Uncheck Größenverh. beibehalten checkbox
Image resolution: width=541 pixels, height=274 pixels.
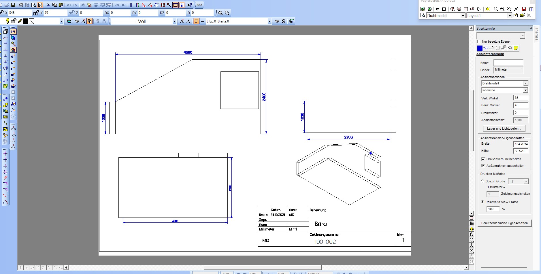pos(483,159)
